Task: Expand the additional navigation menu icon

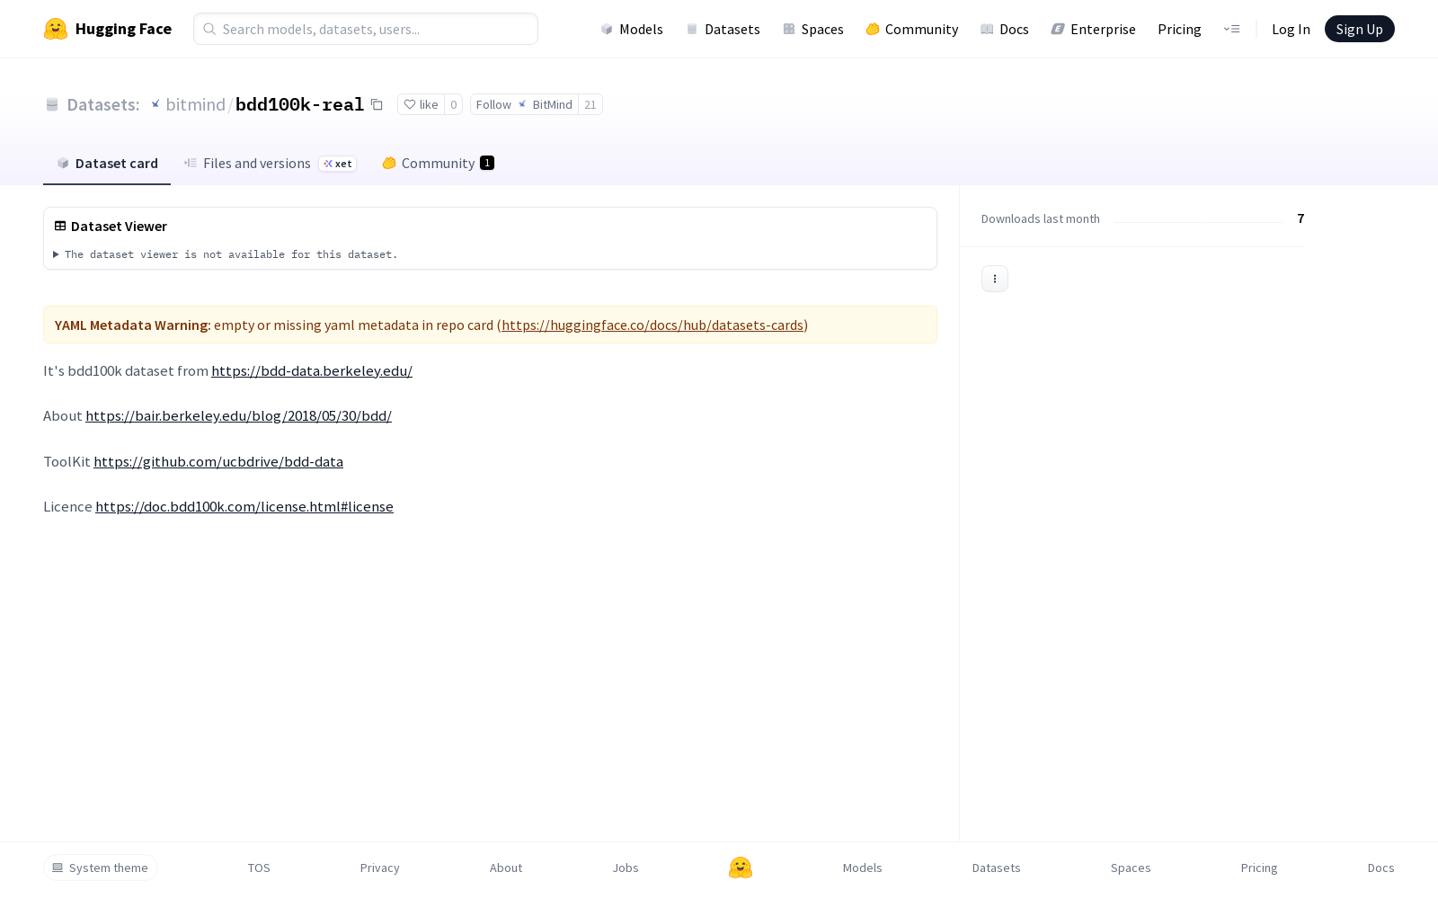Action: point(1231,29)
